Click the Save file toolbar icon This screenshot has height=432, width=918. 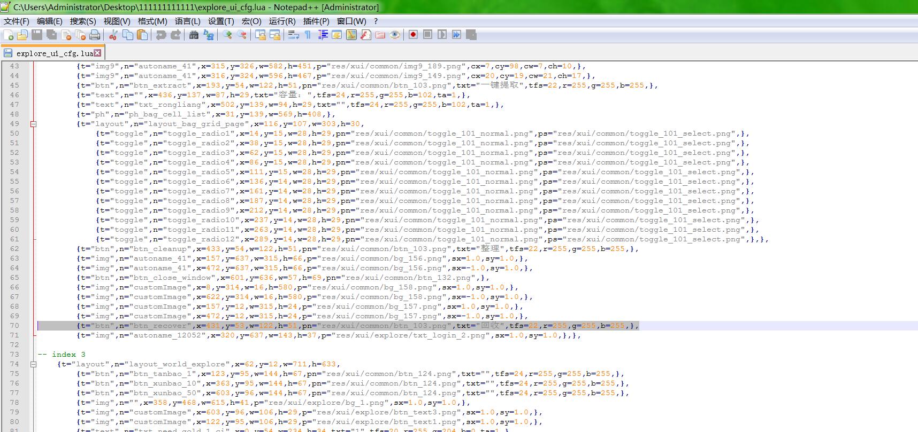37,35
